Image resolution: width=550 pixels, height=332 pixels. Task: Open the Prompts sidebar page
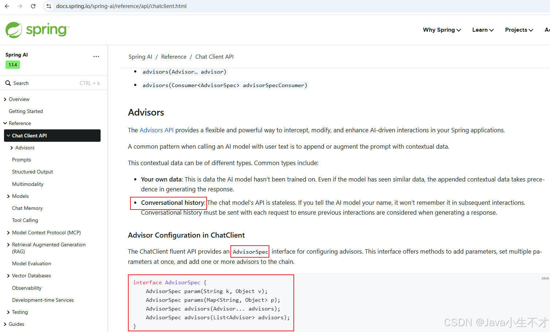22,160
